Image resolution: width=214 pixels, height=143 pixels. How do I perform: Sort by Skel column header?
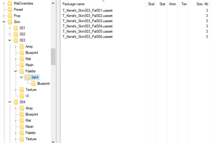[x=151, y=4]
